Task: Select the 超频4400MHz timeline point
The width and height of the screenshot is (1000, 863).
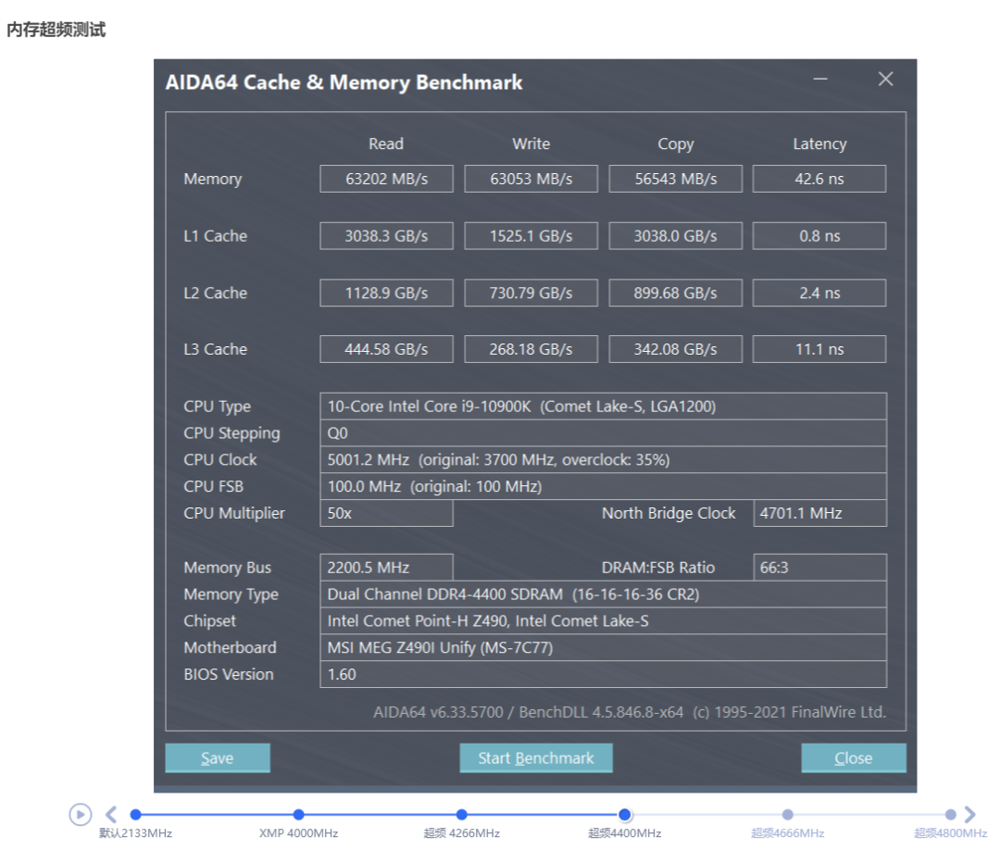Action: (x=625, y=815)
